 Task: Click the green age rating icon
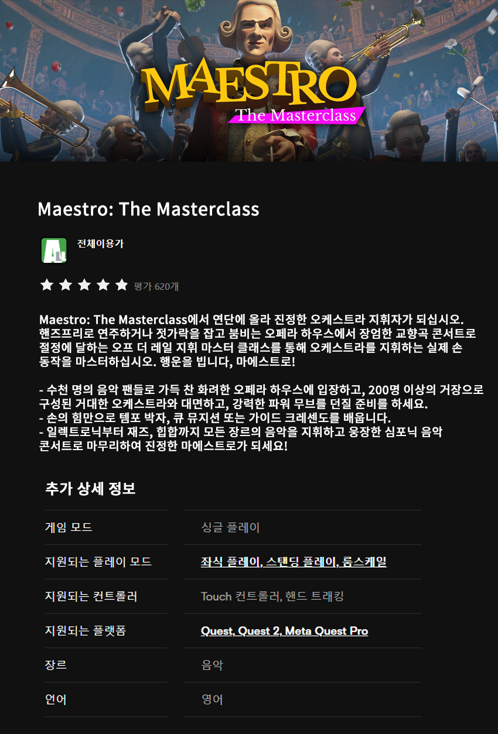pyautogui.click(x=54, y=250)
